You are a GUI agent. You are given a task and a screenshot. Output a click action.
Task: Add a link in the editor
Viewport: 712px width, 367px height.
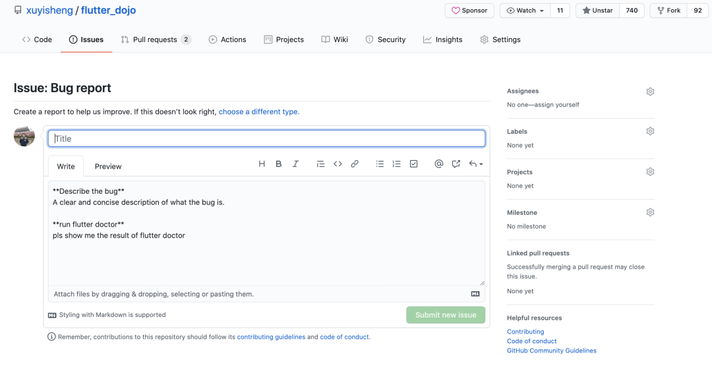[x=355, y=164]
